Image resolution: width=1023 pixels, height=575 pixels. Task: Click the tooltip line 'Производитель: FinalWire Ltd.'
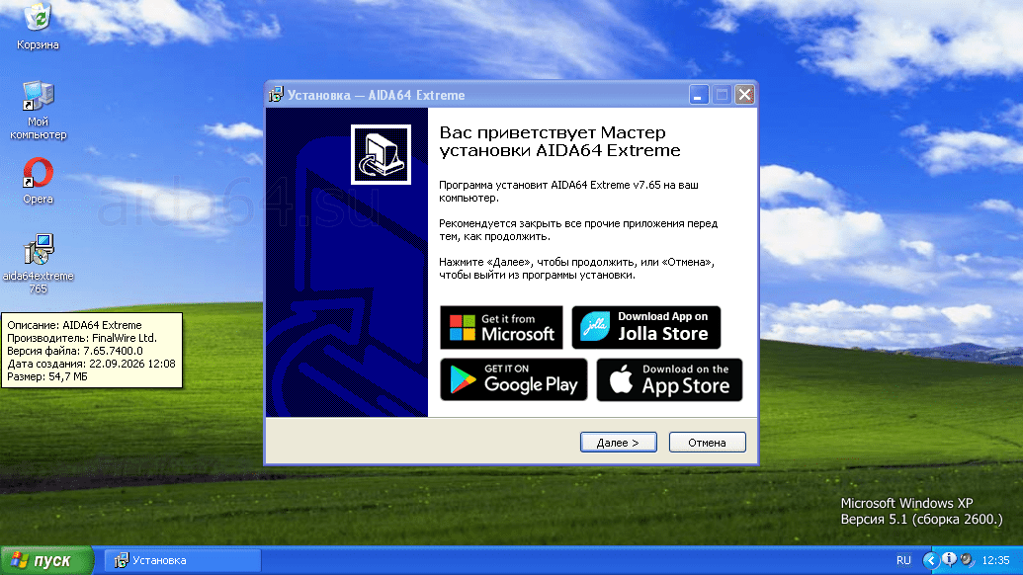point(82,338)
